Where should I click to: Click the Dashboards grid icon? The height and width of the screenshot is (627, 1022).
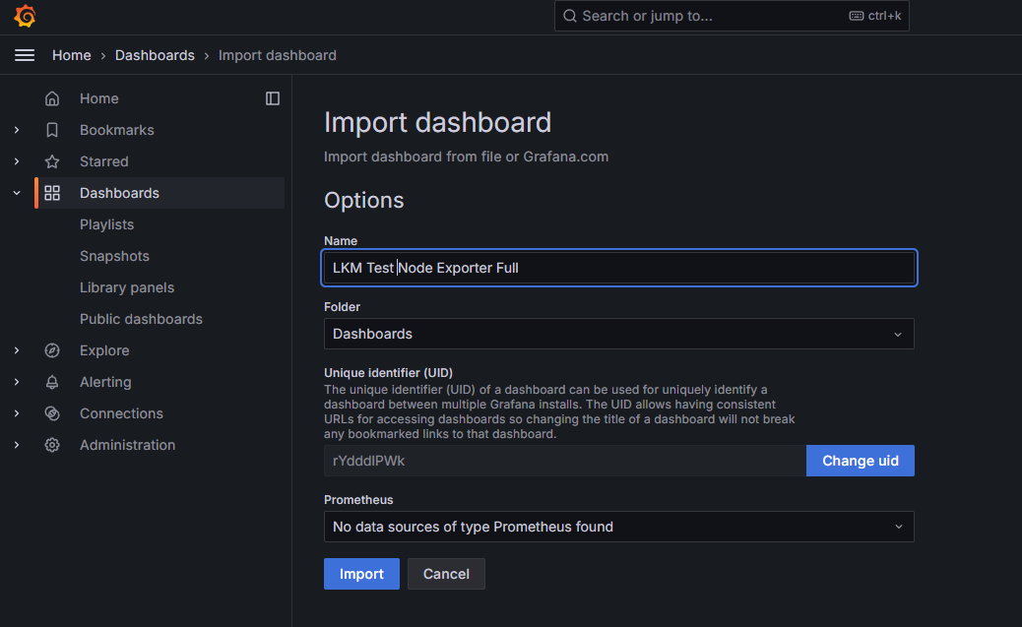tap(52, 193)
